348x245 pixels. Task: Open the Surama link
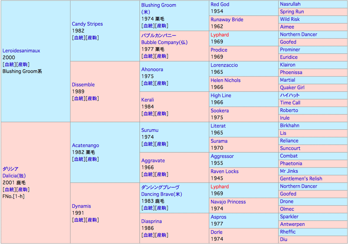pyautogui.click(x=219, y=141)
